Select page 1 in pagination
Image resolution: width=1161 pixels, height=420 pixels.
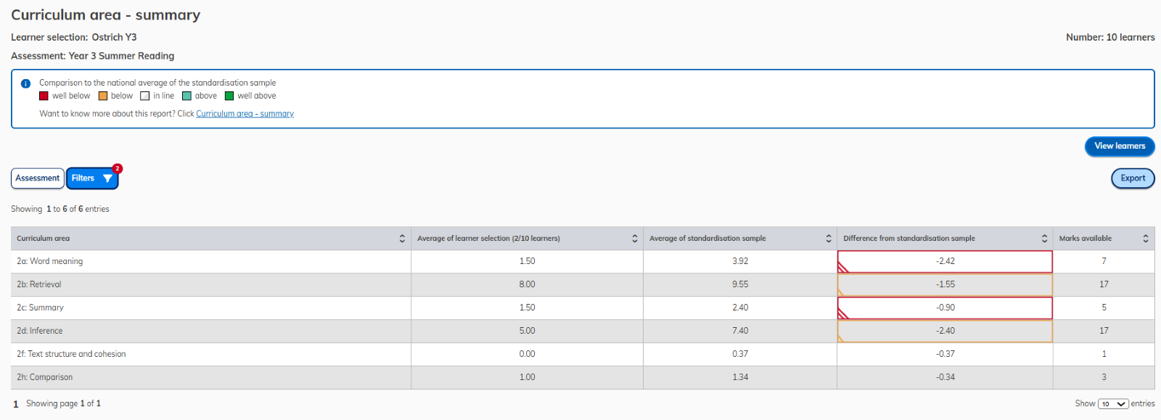pyautogui.click(x=16, y=404)
